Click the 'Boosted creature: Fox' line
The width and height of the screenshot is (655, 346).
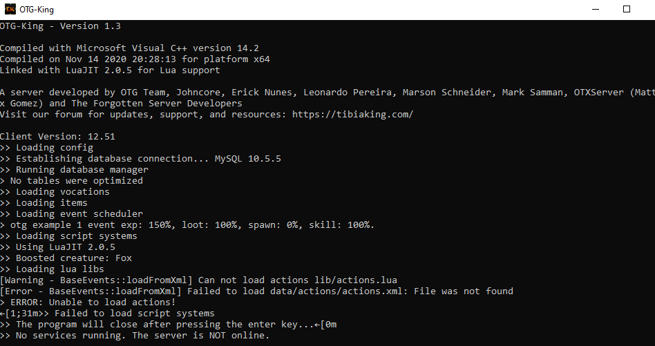(66, 258)
